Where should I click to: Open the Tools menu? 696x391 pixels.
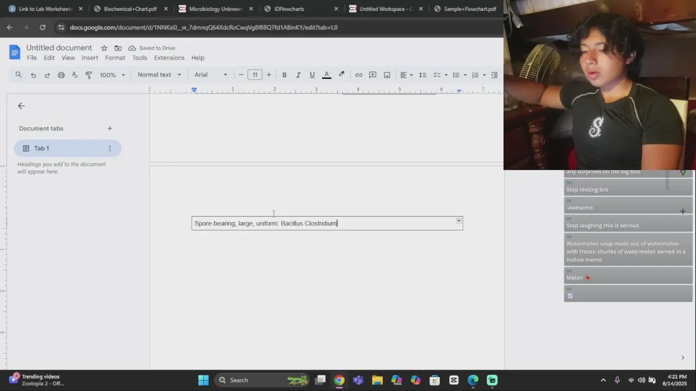coord(139,58)
